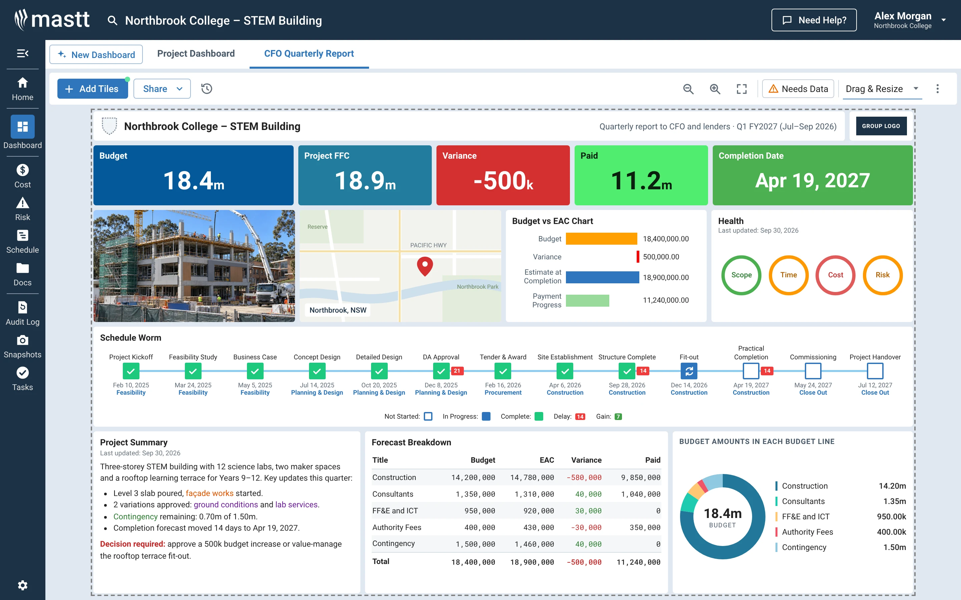The image size is (961, 600).
Task: Click the Fit-out in-progress milestone icon
Action: [689, 371]
